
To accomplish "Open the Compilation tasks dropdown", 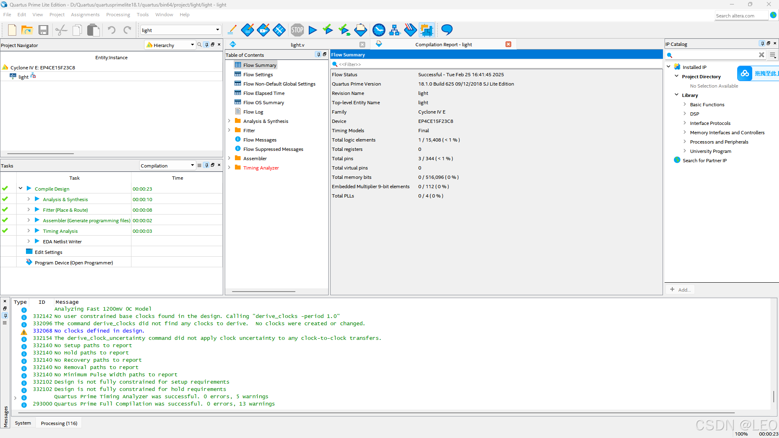I will tap(192, 165).
